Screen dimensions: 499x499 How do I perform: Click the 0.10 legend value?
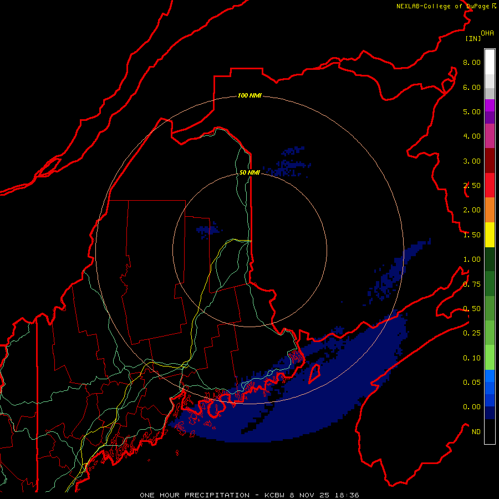(472, 358)
